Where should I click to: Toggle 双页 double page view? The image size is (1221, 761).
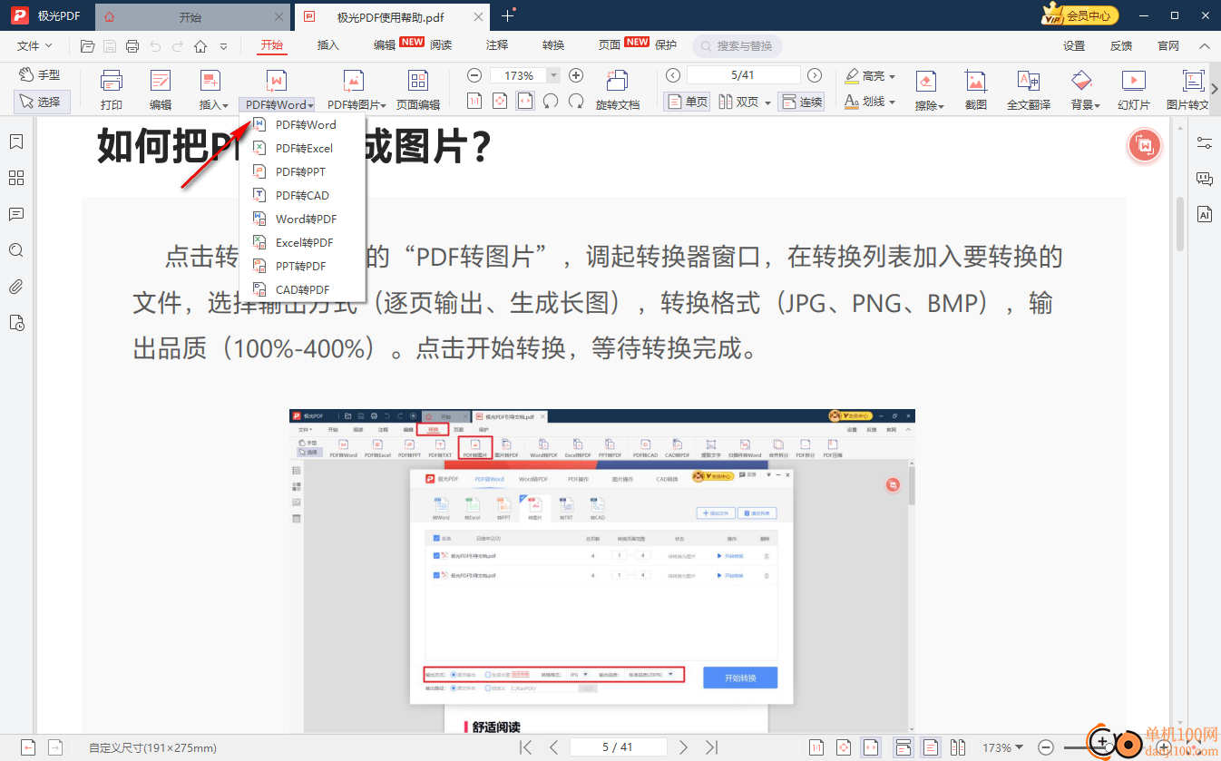coord(739,102)
